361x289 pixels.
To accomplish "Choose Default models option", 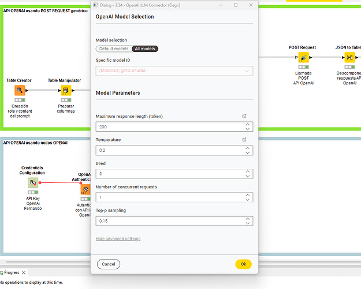I will click(x=114, y=49).
